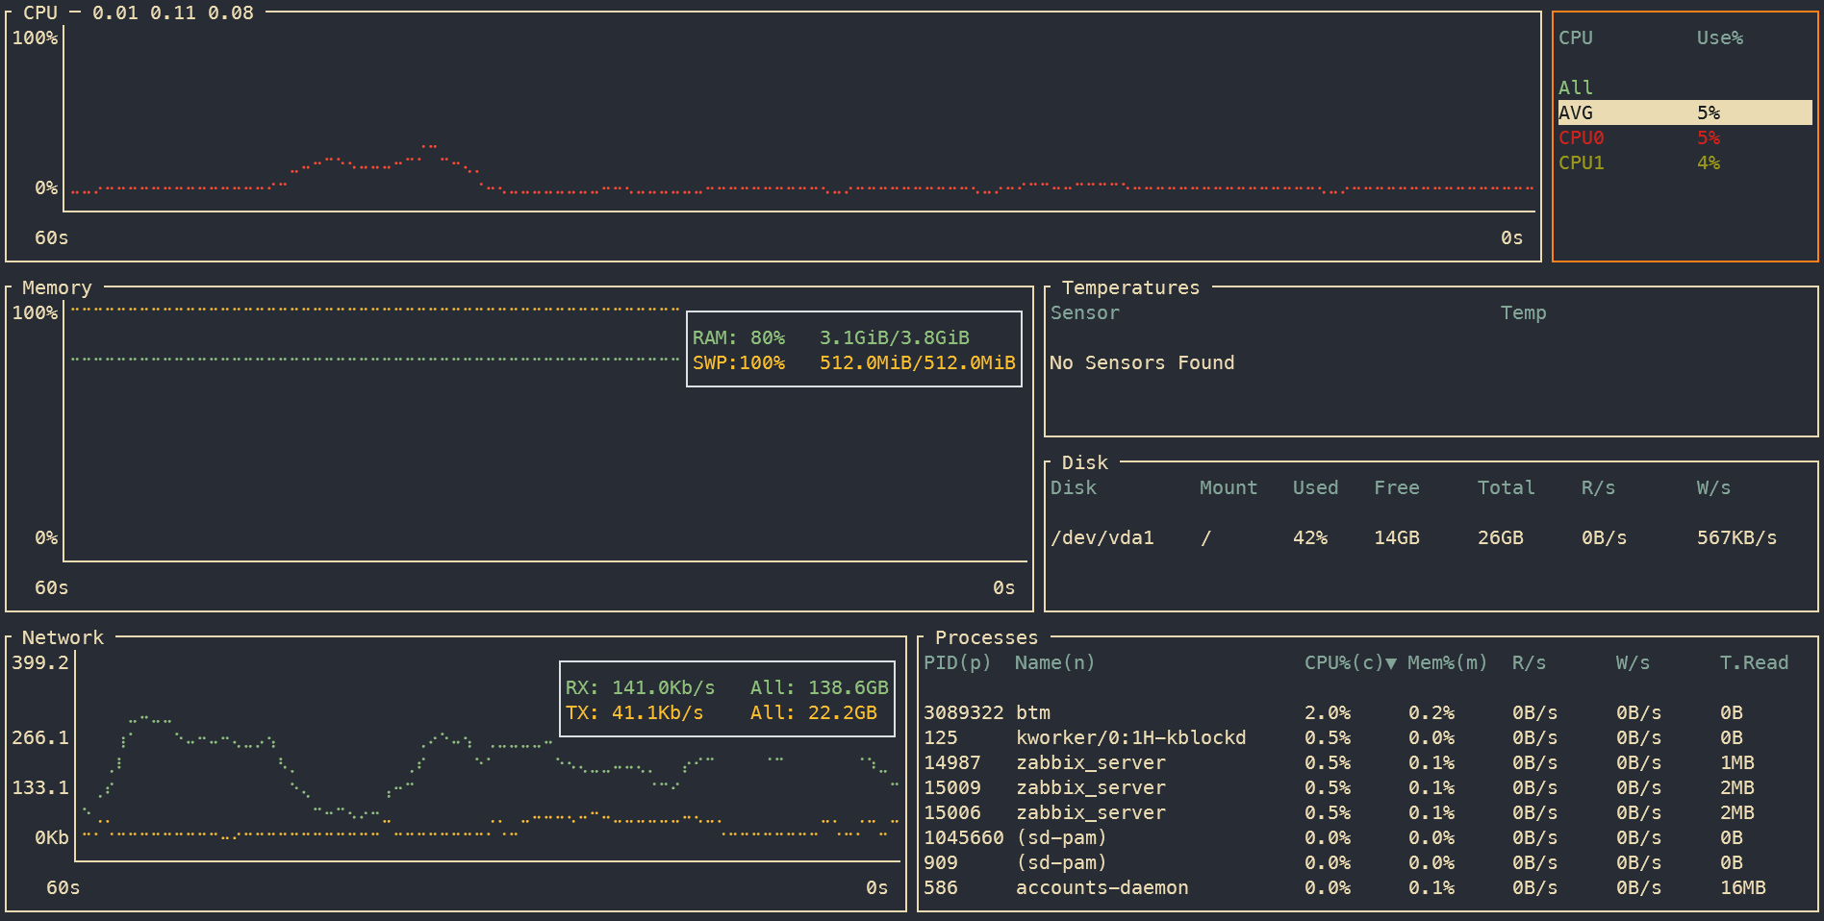Focus the Temperatures widget title

[x=1130, y=287]
